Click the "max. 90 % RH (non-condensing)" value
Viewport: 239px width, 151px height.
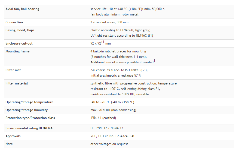point(113,110)
